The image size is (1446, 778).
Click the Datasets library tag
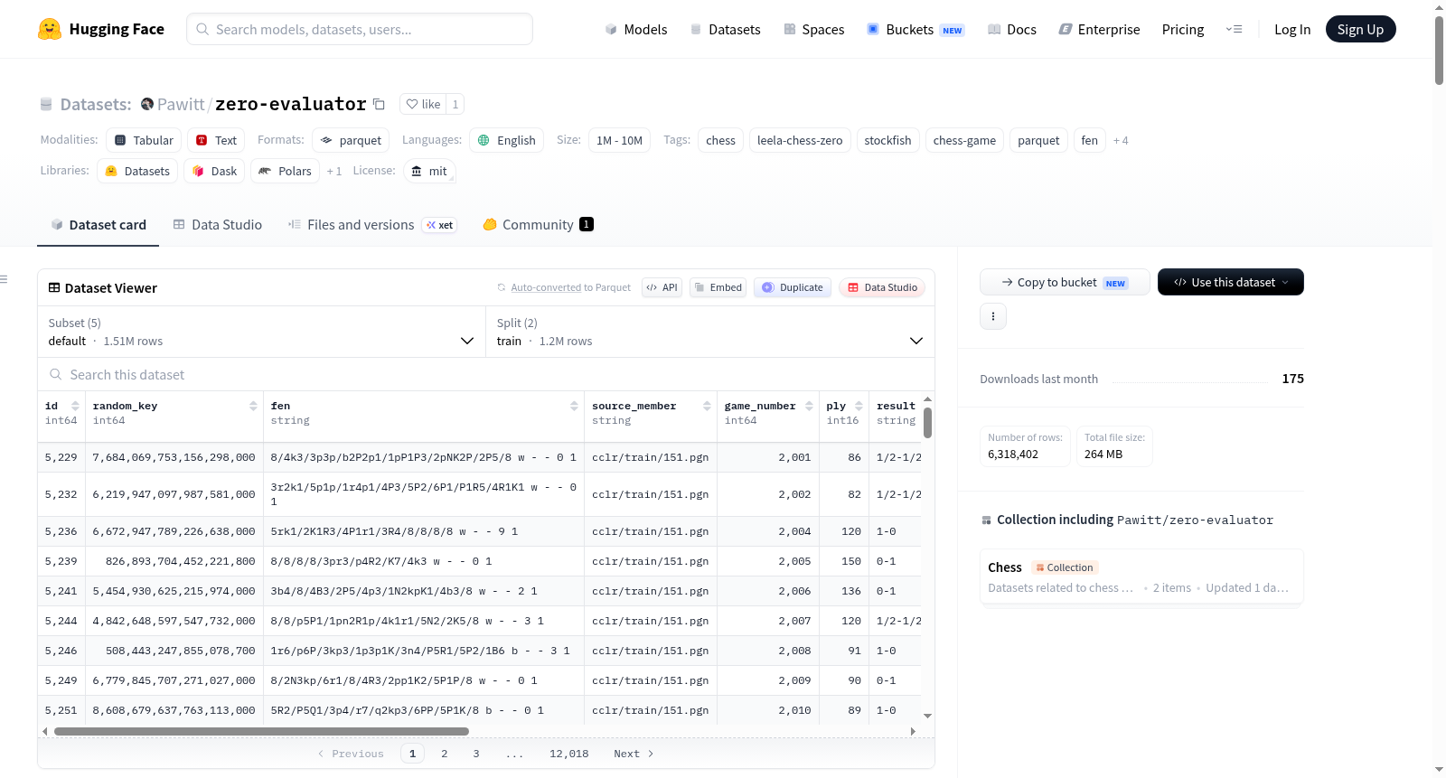(137, 171)
